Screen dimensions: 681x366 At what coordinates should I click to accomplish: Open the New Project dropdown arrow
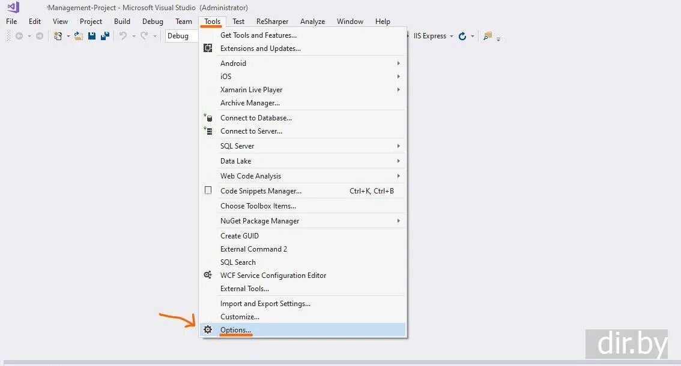[68, 36]
